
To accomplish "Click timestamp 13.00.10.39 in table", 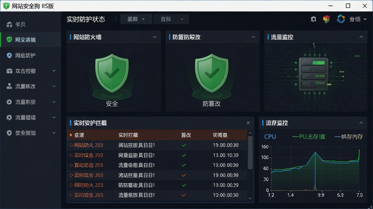I will tap(225, 155).
